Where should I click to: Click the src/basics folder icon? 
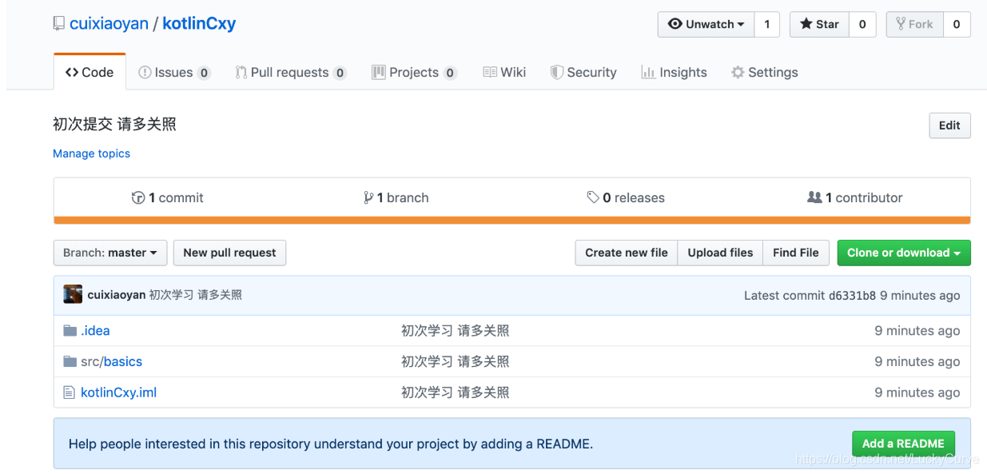tap(70, 362)
